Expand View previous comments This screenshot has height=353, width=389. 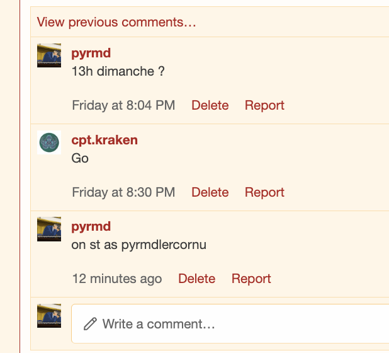coord(116,23)
